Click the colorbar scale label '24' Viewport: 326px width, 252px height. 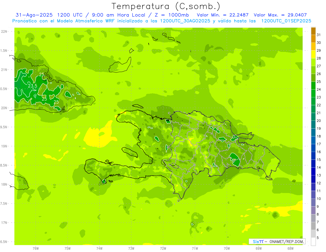click(x=319, y=89)
